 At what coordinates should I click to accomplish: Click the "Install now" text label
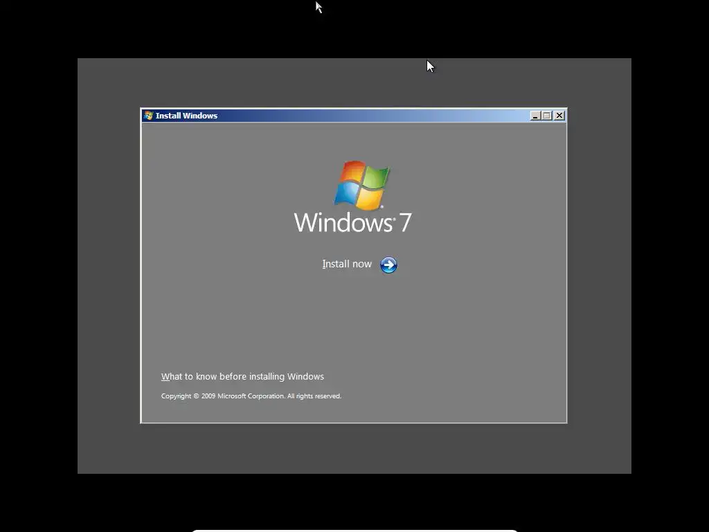347,264
